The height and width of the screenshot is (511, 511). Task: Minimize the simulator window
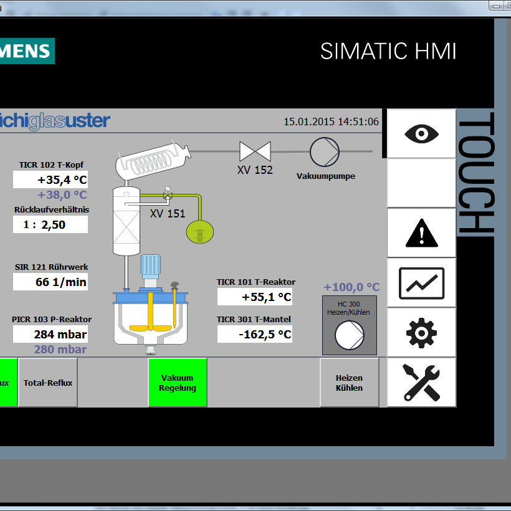pyautogui.click(x=496, y=5)
